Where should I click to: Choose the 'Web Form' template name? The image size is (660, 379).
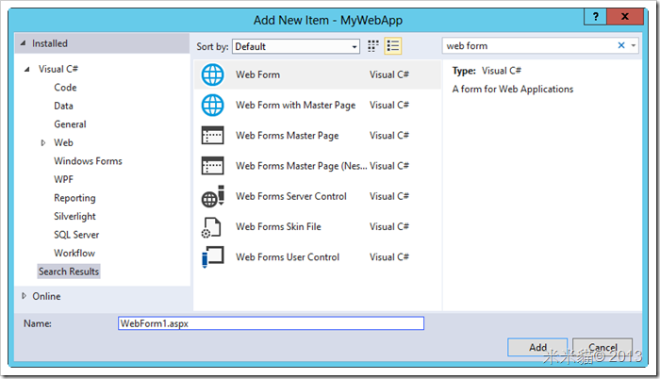coord(257,75)
